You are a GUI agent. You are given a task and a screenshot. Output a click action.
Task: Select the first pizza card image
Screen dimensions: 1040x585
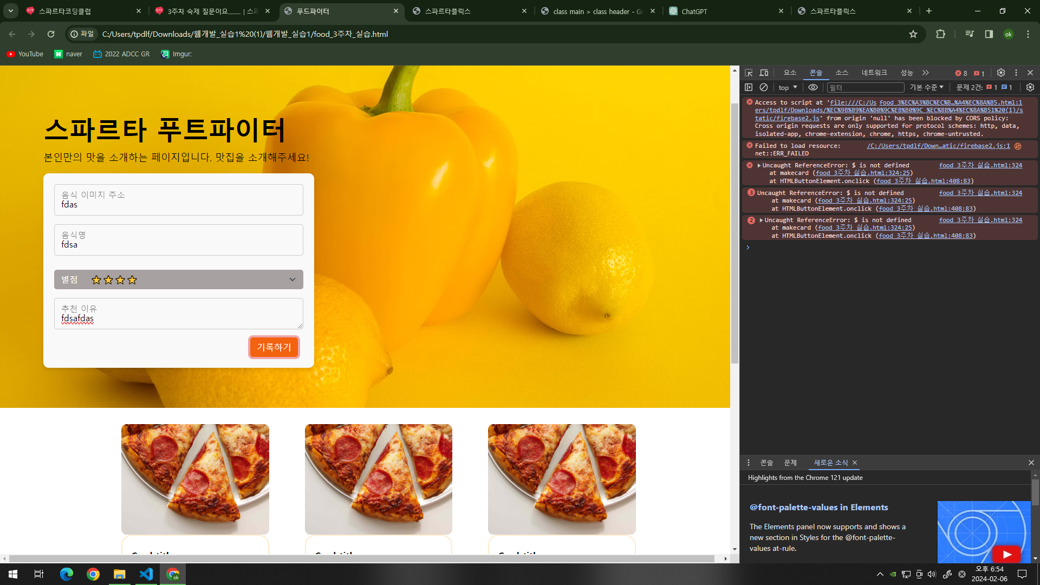tap(195, 479)
